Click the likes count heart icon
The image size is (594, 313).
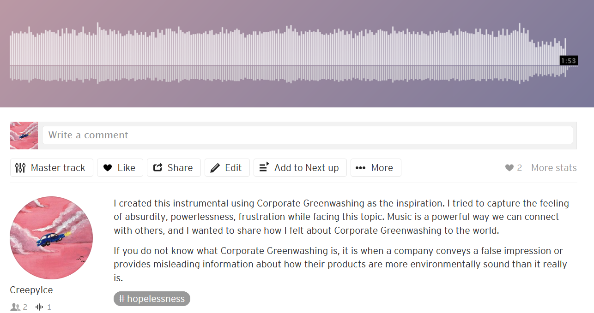509,168
